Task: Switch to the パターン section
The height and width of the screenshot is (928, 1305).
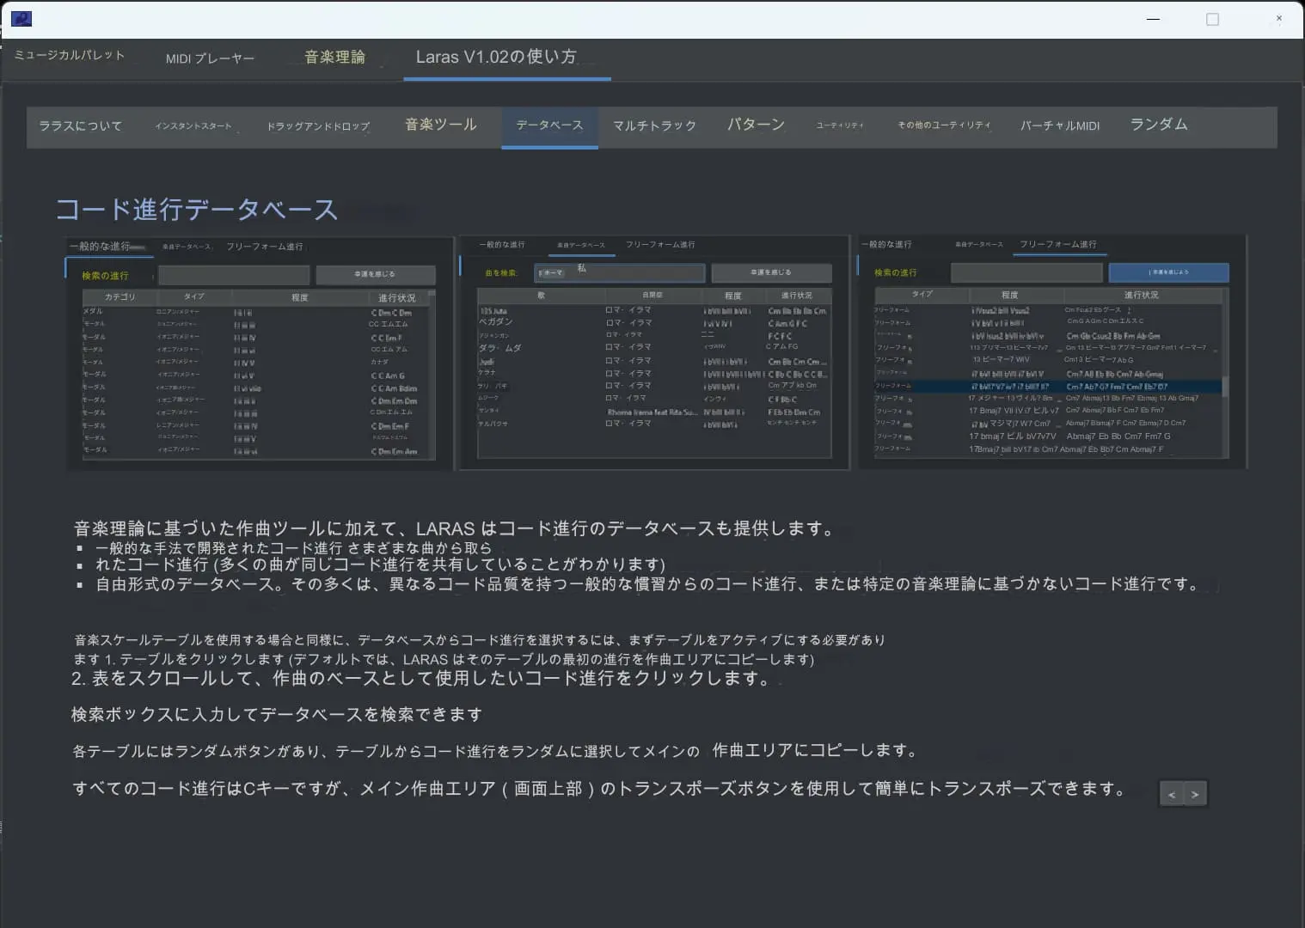Action: 756,125
